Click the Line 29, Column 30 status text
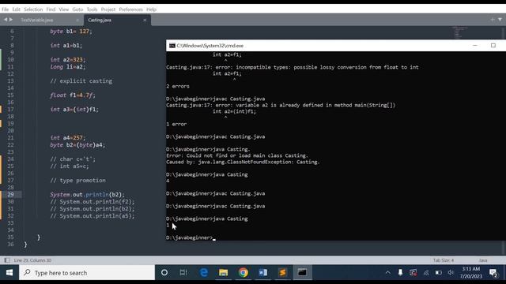The image size is (506, 284). [32, 260]
